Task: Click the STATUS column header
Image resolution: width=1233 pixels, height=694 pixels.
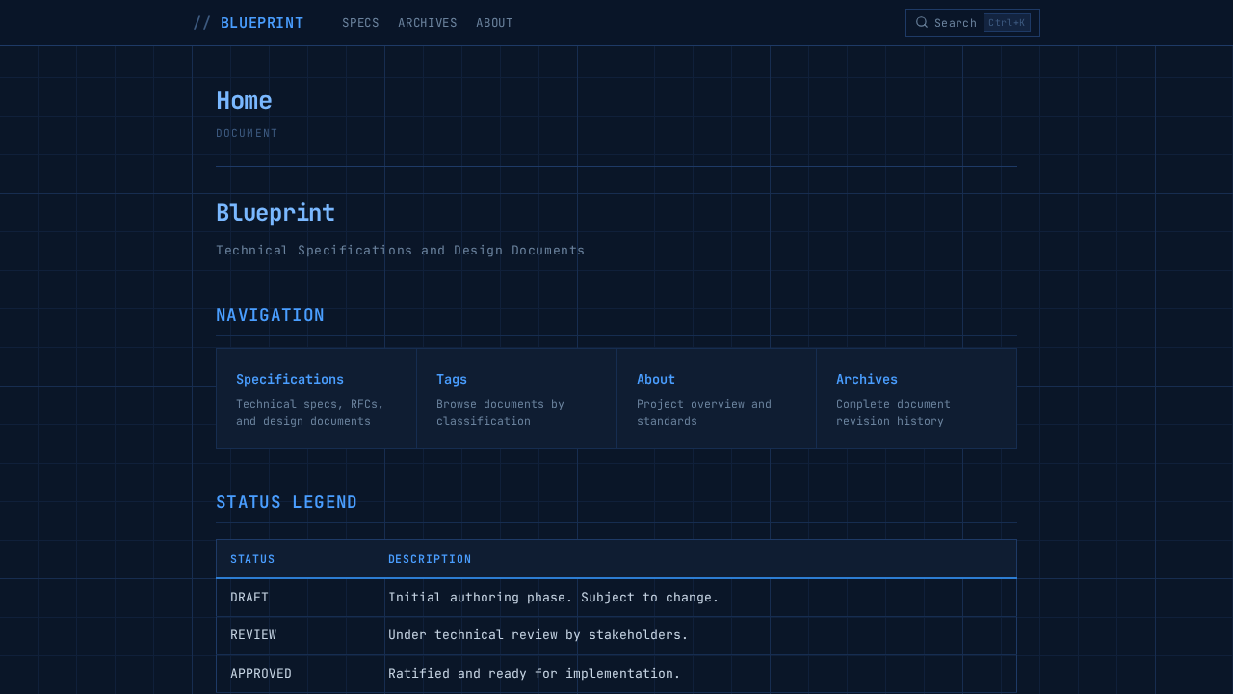Action: (x=252, y=559)
